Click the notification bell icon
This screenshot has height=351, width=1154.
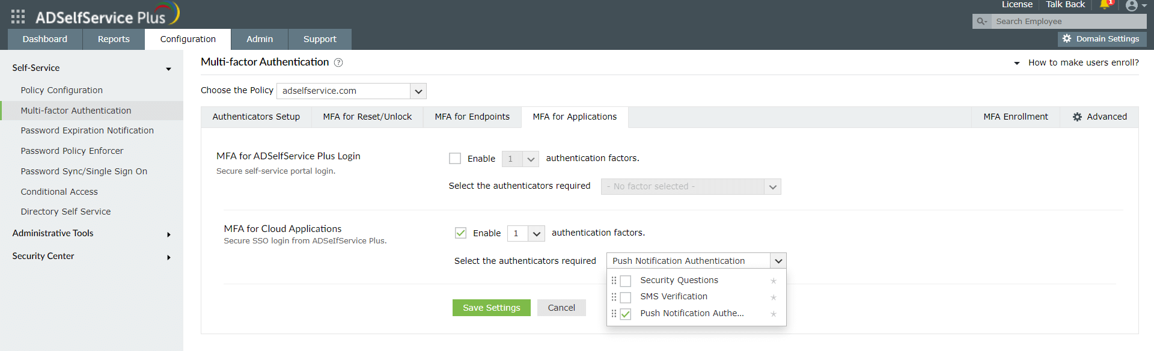1105,5
